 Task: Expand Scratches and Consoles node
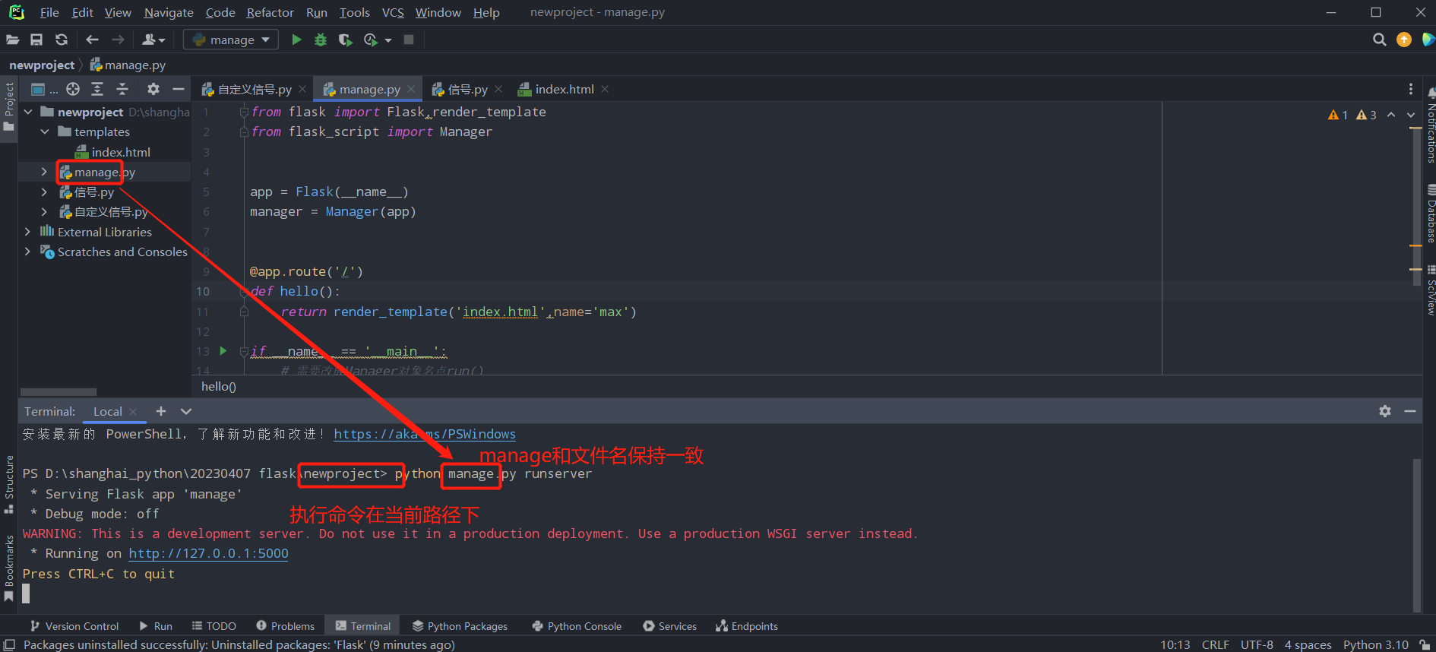point(28,252)
